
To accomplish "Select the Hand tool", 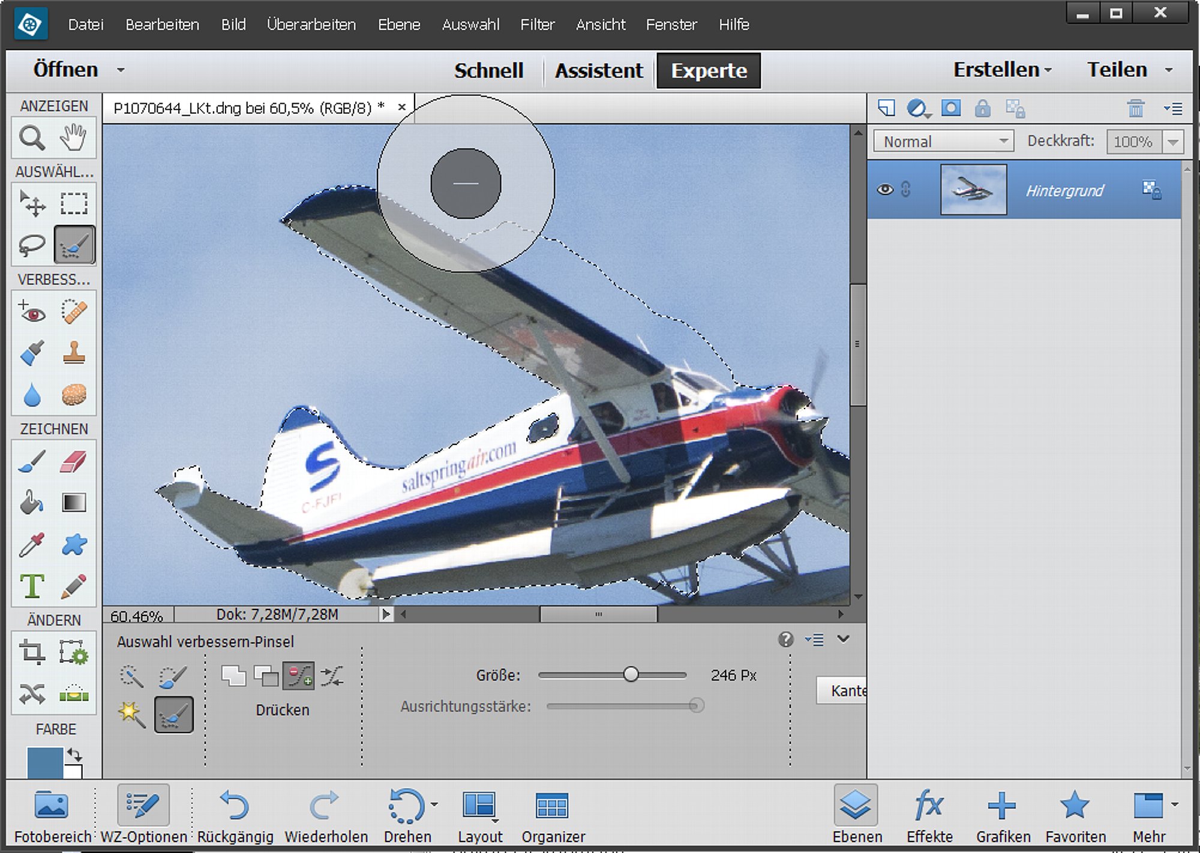I will pyautogui.click(x=73, y=138).
